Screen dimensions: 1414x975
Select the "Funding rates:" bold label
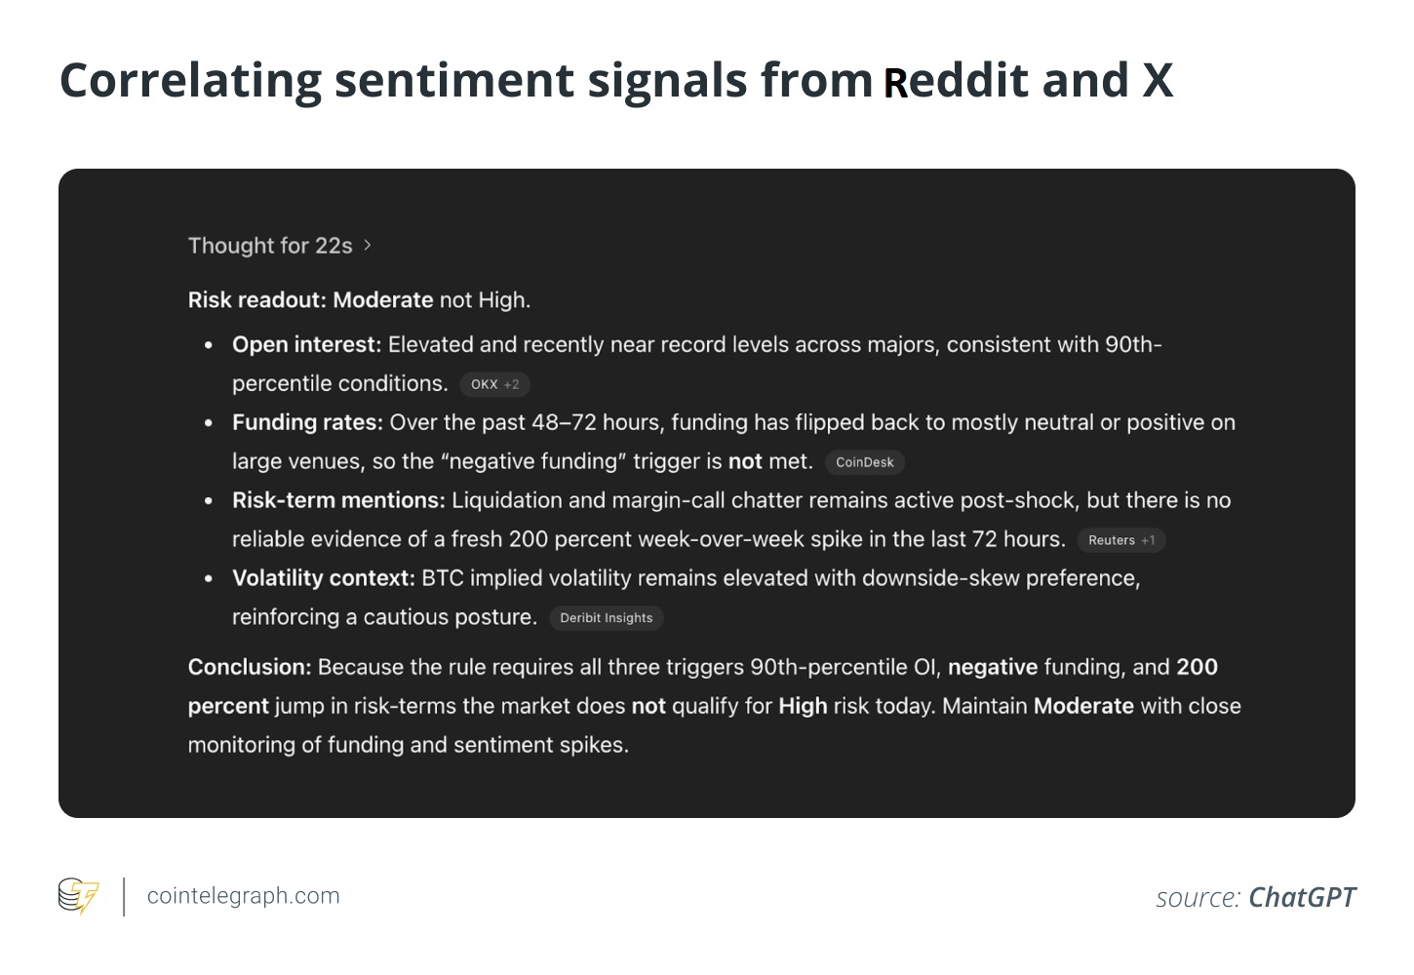pos(307,423)
